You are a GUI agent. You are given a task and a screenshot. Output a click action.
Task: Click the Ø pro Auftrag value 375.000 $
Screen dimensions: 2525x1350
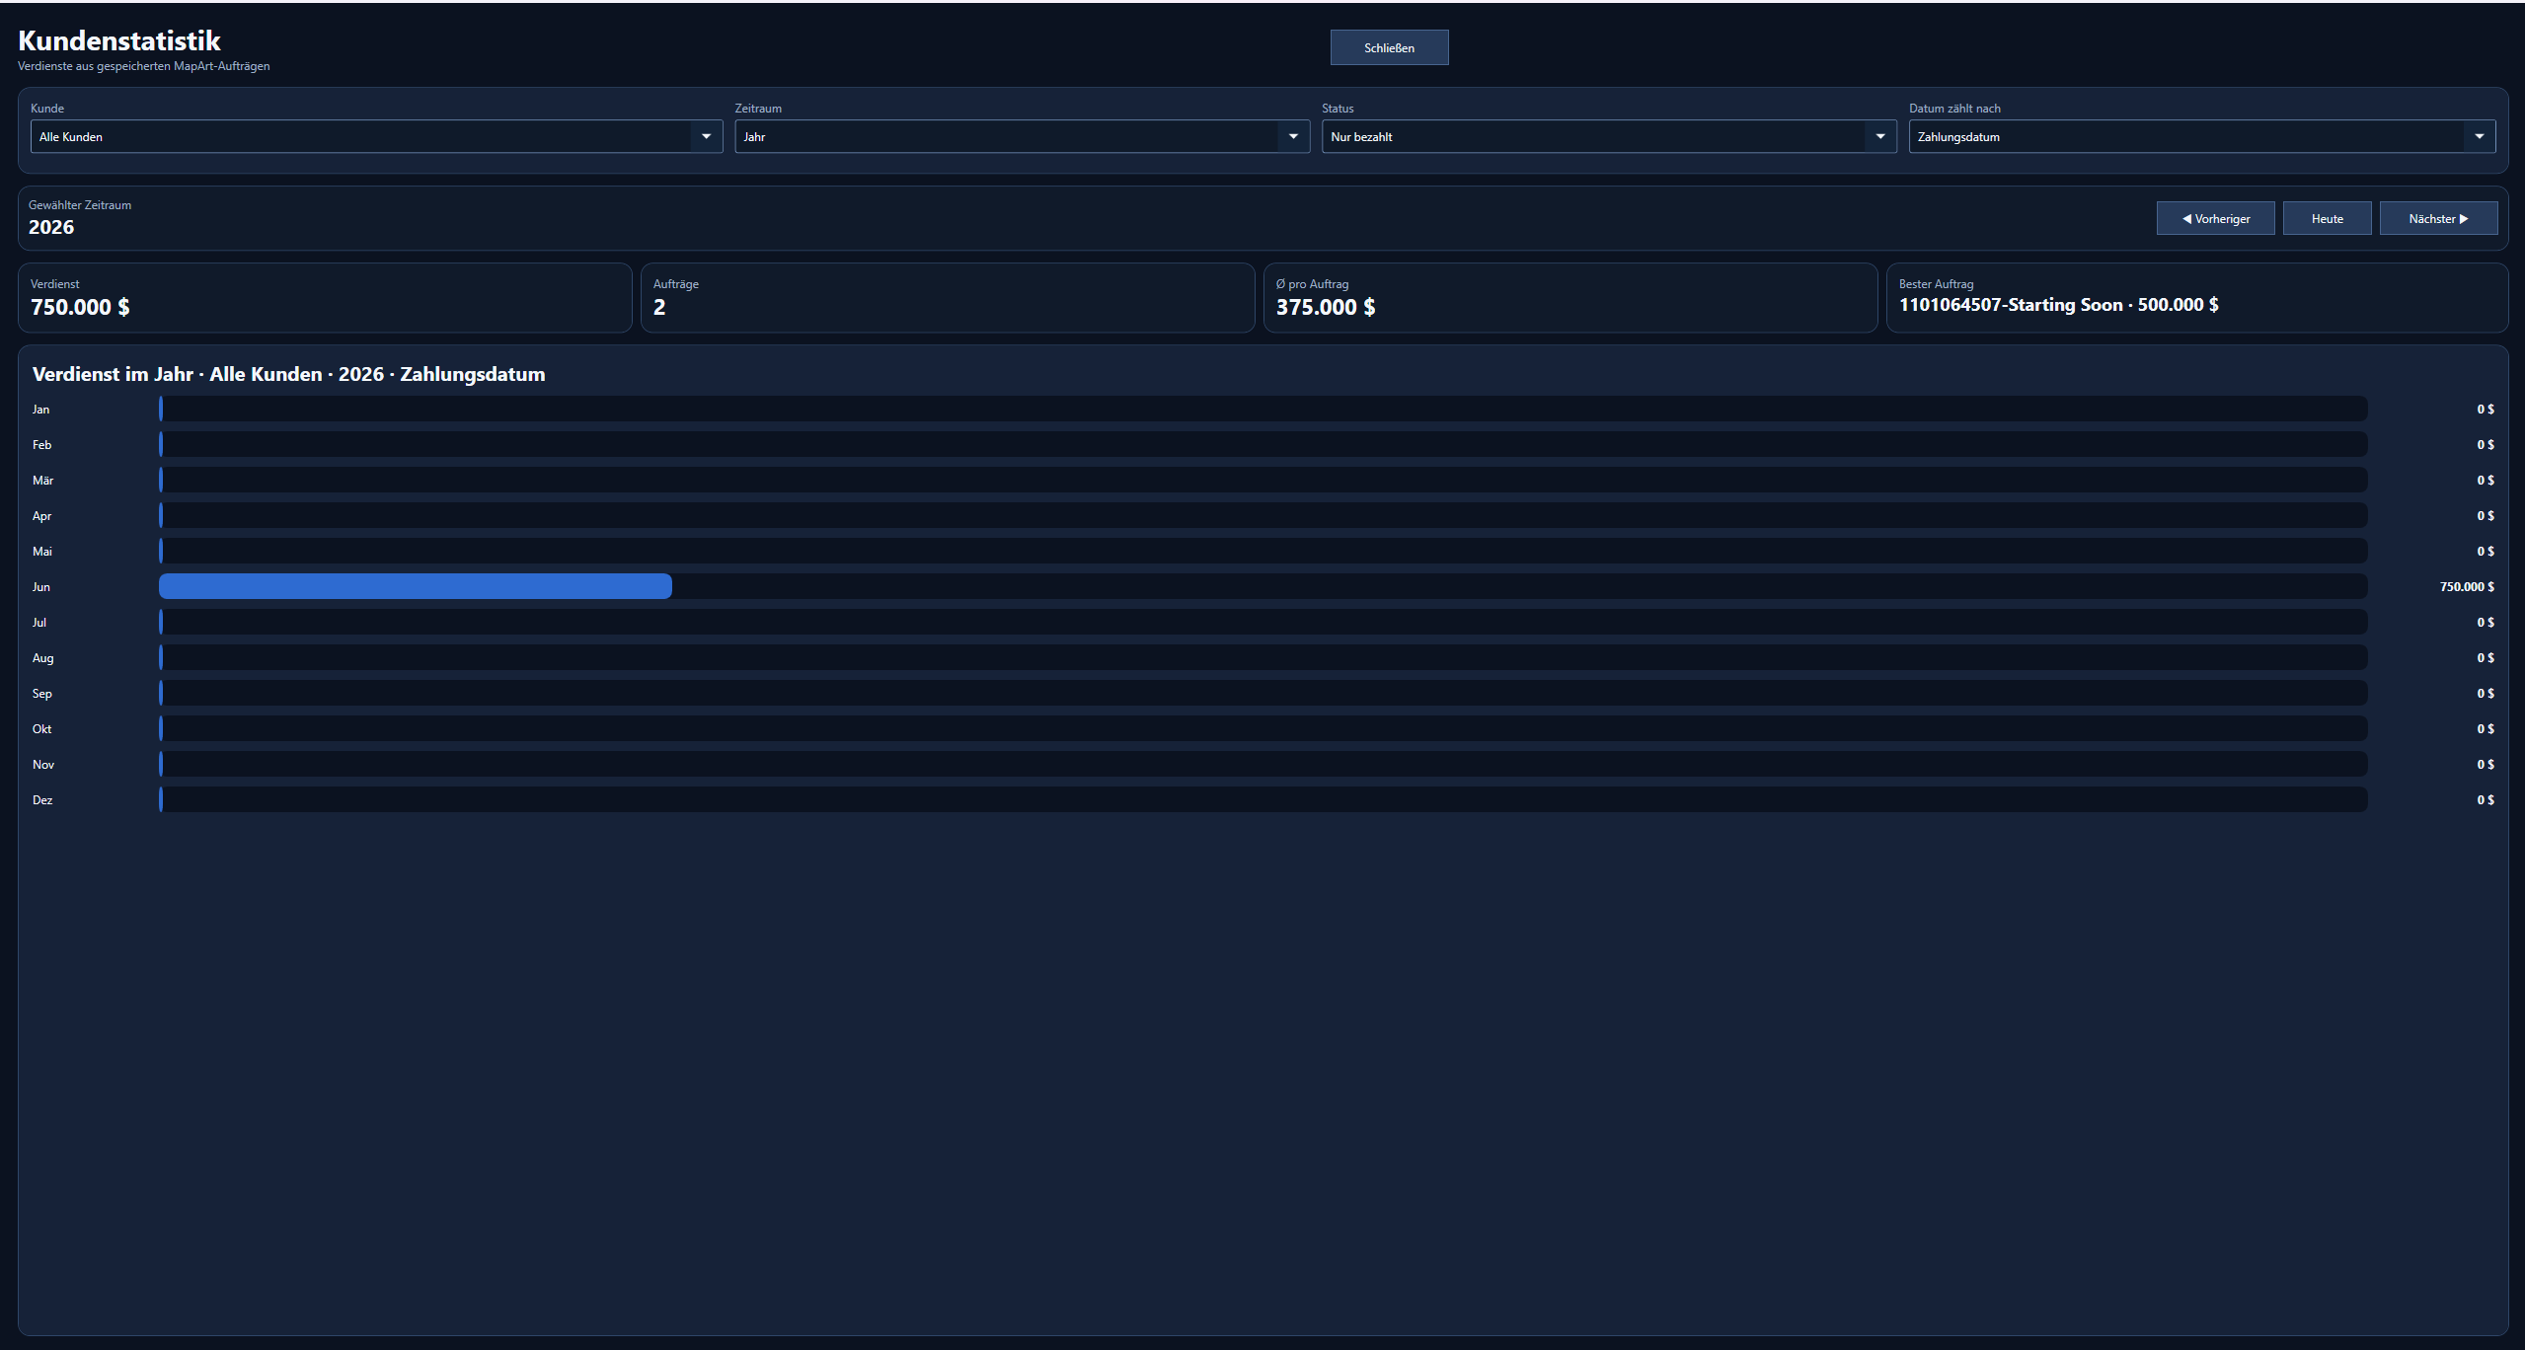pos(1326,307)
